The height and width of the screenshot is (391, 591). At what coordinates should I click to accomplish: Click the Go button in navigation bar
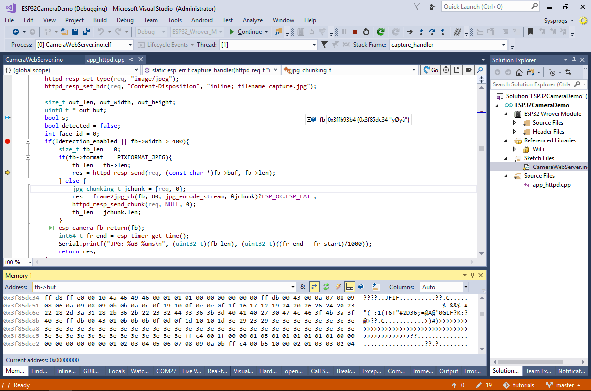(431, 70)
